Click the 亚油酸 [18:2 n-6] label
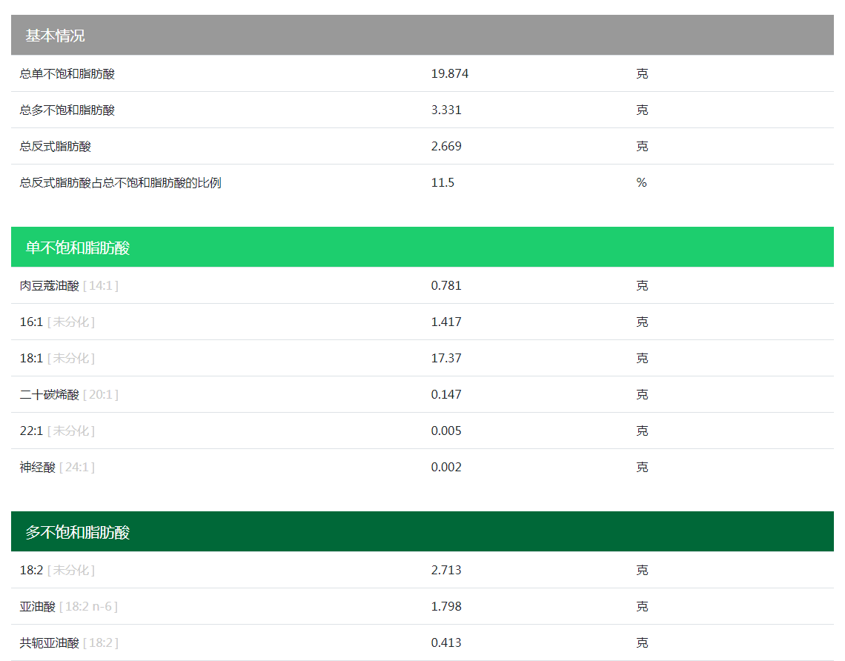 tap(68, 607)
